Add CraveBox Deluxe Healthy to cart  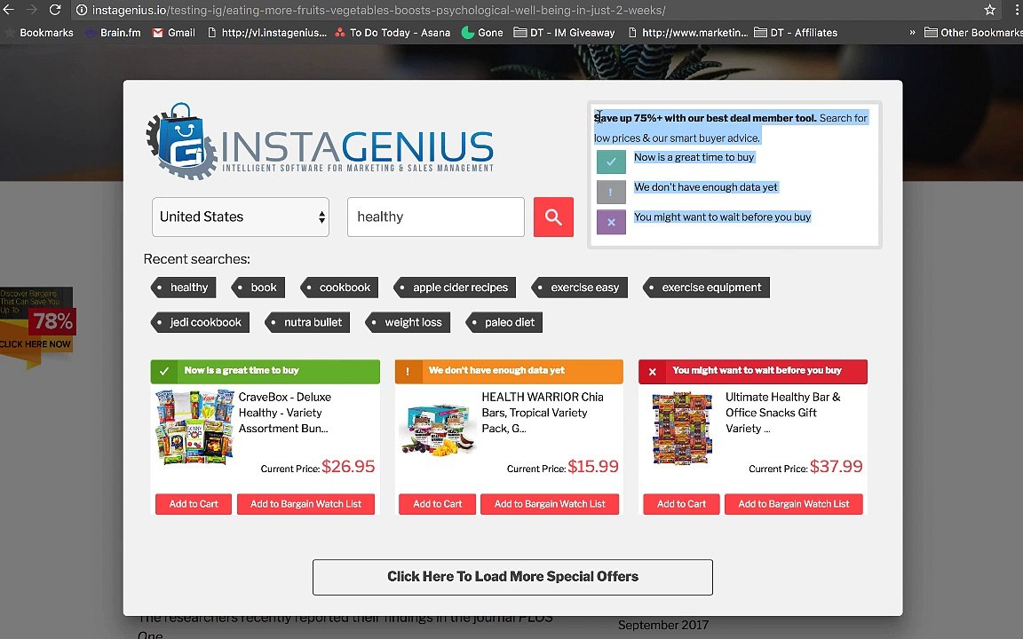click(x=194, y=504)
